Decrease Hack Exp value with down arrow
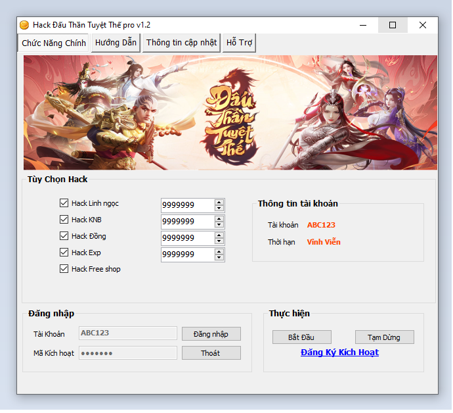This screenshot has width=453, height=413. coord(219,258)
